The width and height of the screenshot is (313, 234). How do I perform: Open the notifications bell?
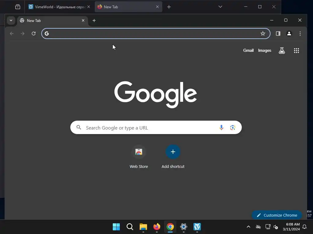(x=304, y=227)
